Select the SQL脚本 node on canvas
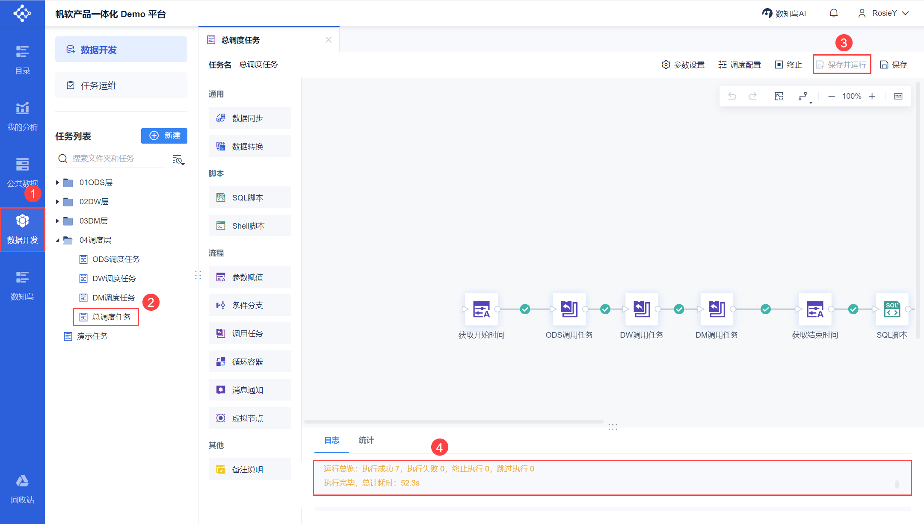 [892, 309]
